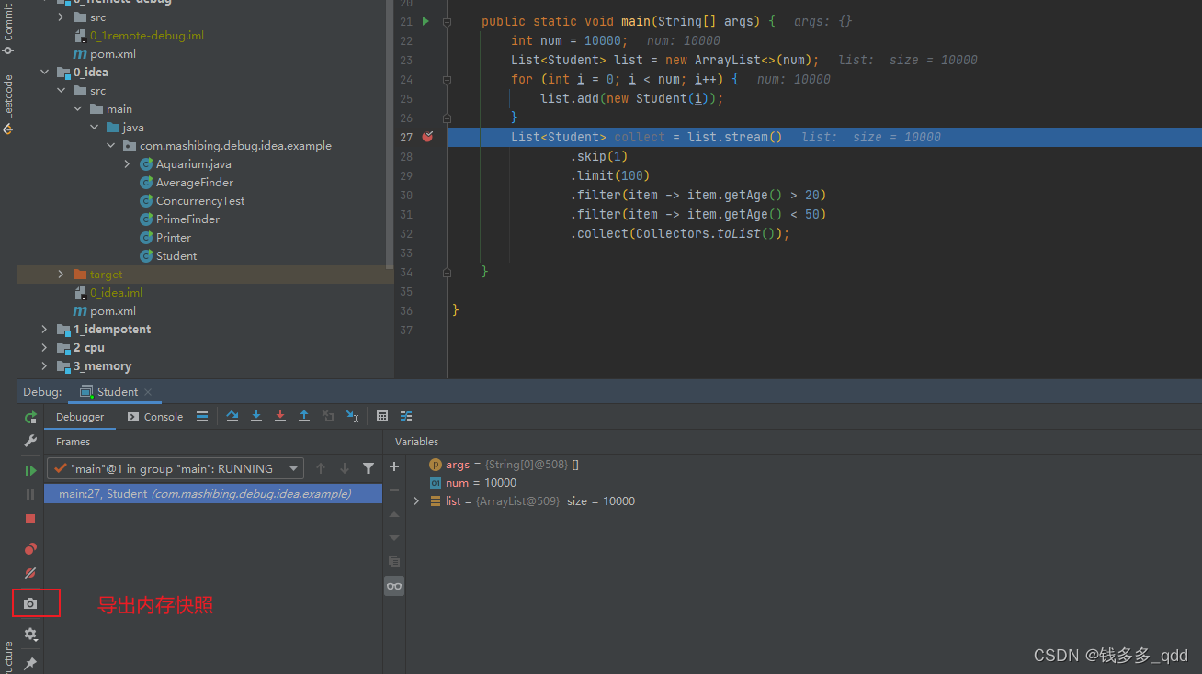Collapse the src folder under 0_idea
This screenshot has width=1202, height=674.
point(61,91)
